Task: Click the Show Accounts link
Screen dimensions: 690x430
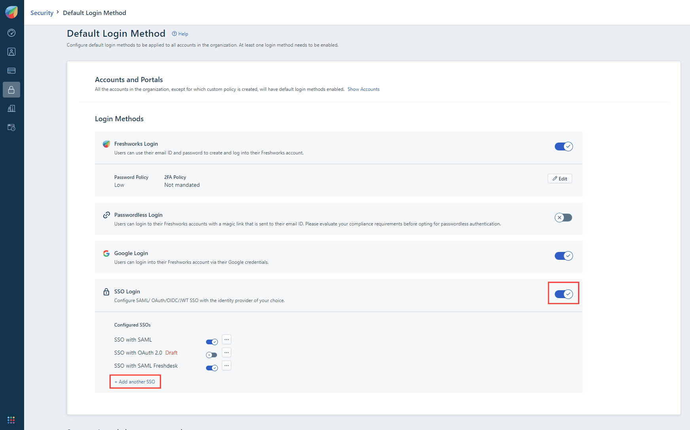Action: pos(363,89)
